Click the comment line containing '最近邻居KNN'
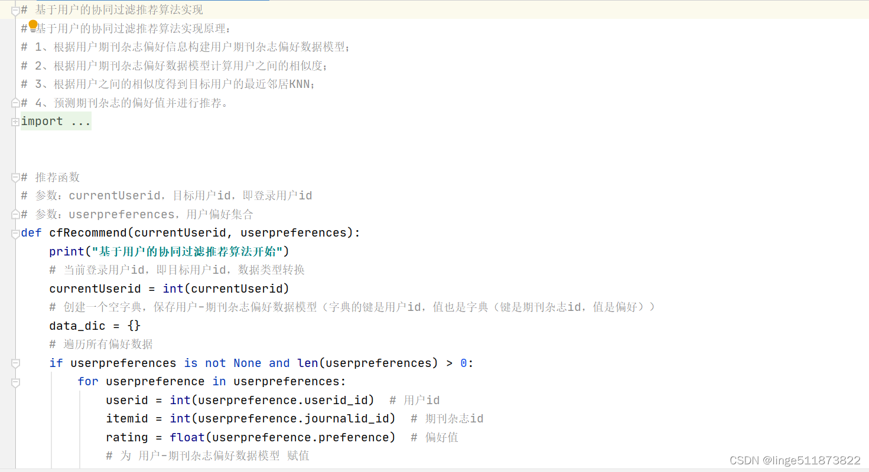 pyautogui.click(x=168, y=84)
